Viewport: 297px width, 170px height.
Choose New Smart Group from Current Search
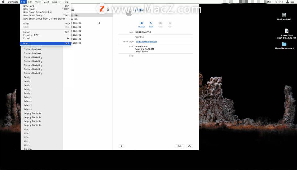(45, 19)
